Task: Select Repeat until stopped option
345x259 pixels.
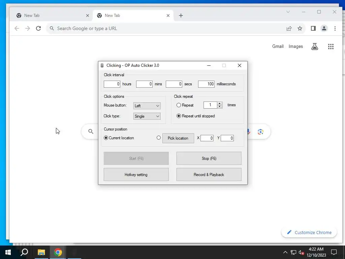Action: 179,116
